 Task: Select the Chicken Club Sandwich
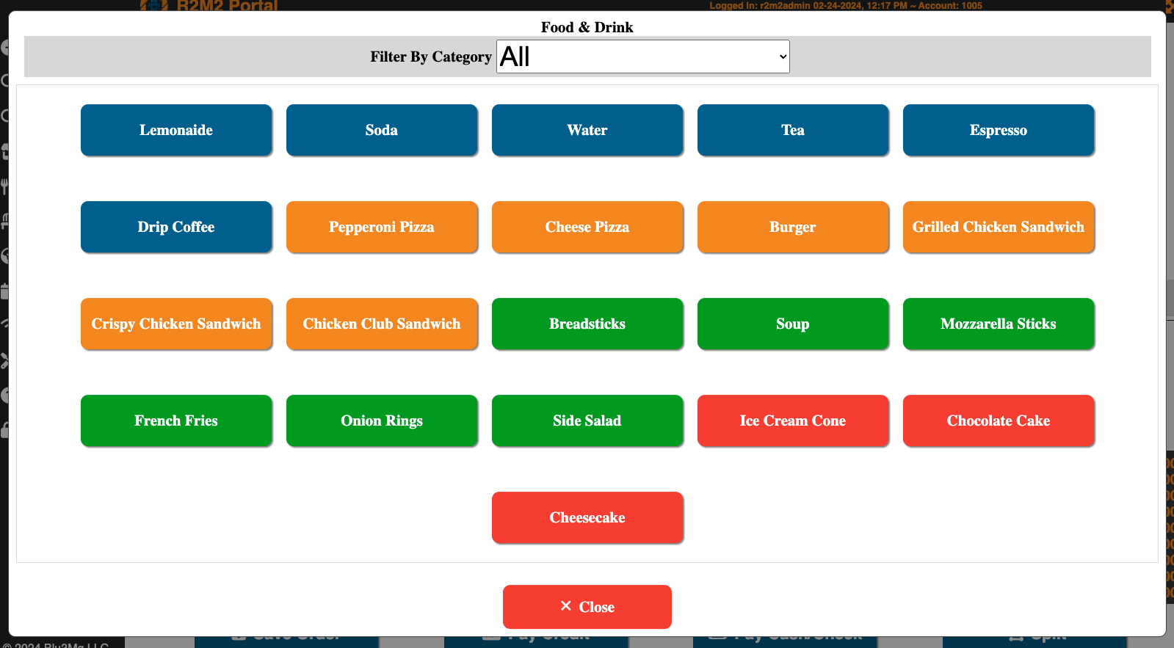coord(382,324)
